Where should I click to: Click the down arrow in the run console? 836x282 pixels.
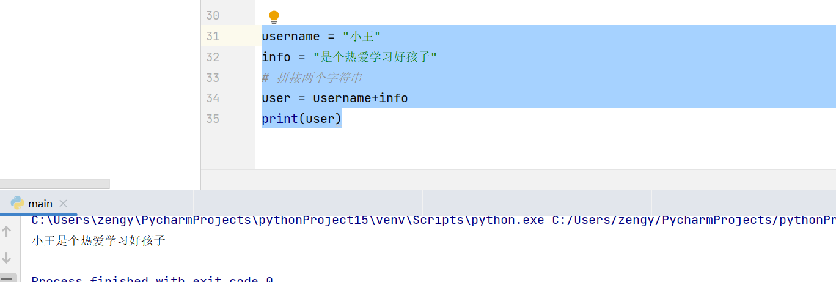7,258
